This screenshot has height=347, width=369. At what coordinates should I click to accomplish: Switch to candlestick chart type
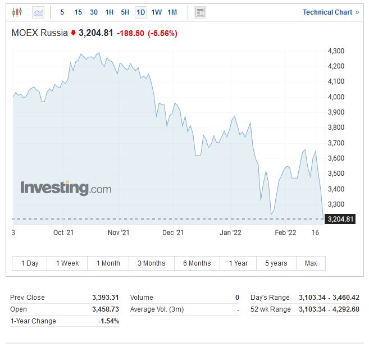click(17, 12)
